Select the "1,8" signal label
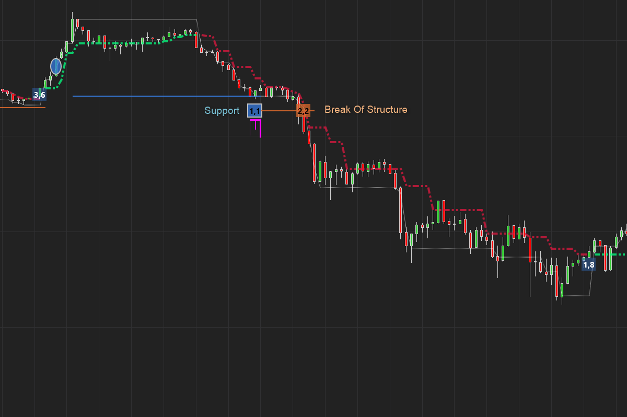The width and height of the screenshot is (627, 417). (588, 264)
